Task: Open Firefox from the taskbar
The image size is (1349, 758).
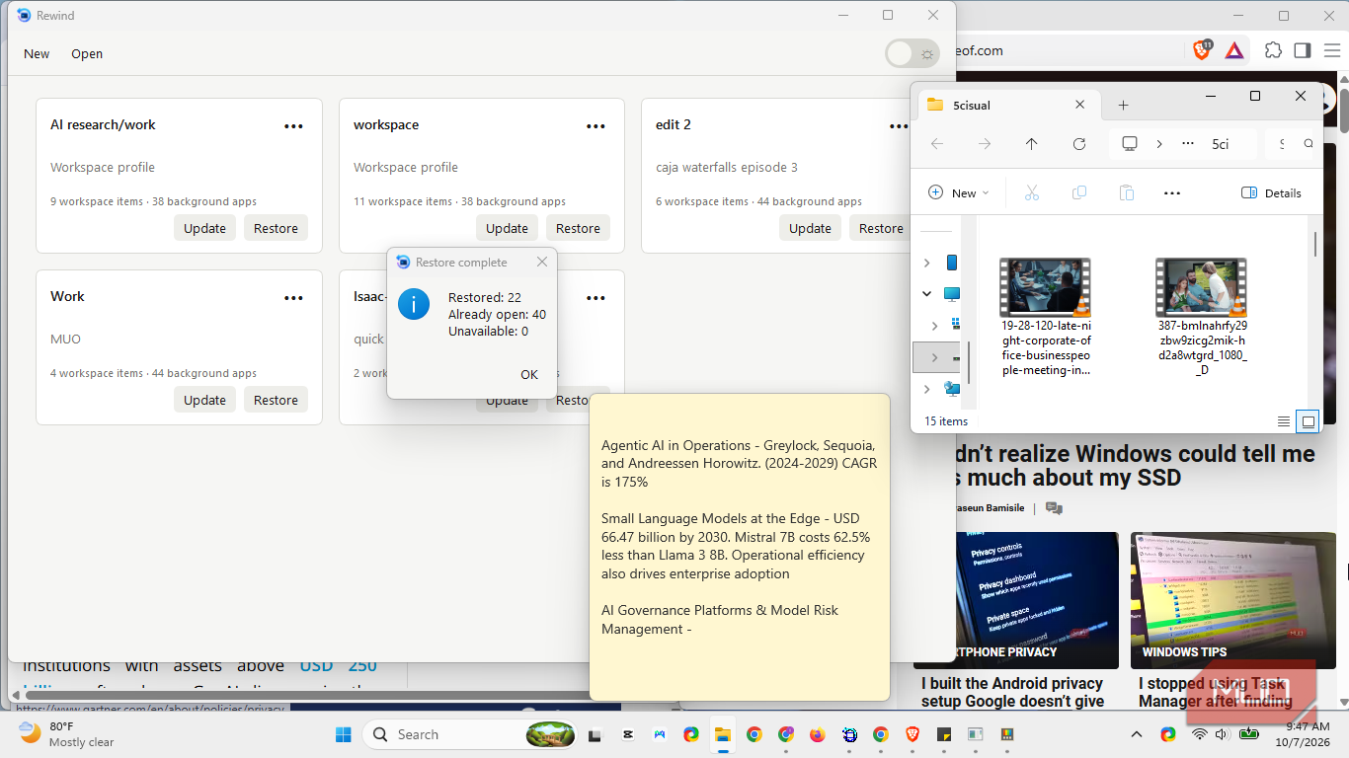Action: (817, 734)
